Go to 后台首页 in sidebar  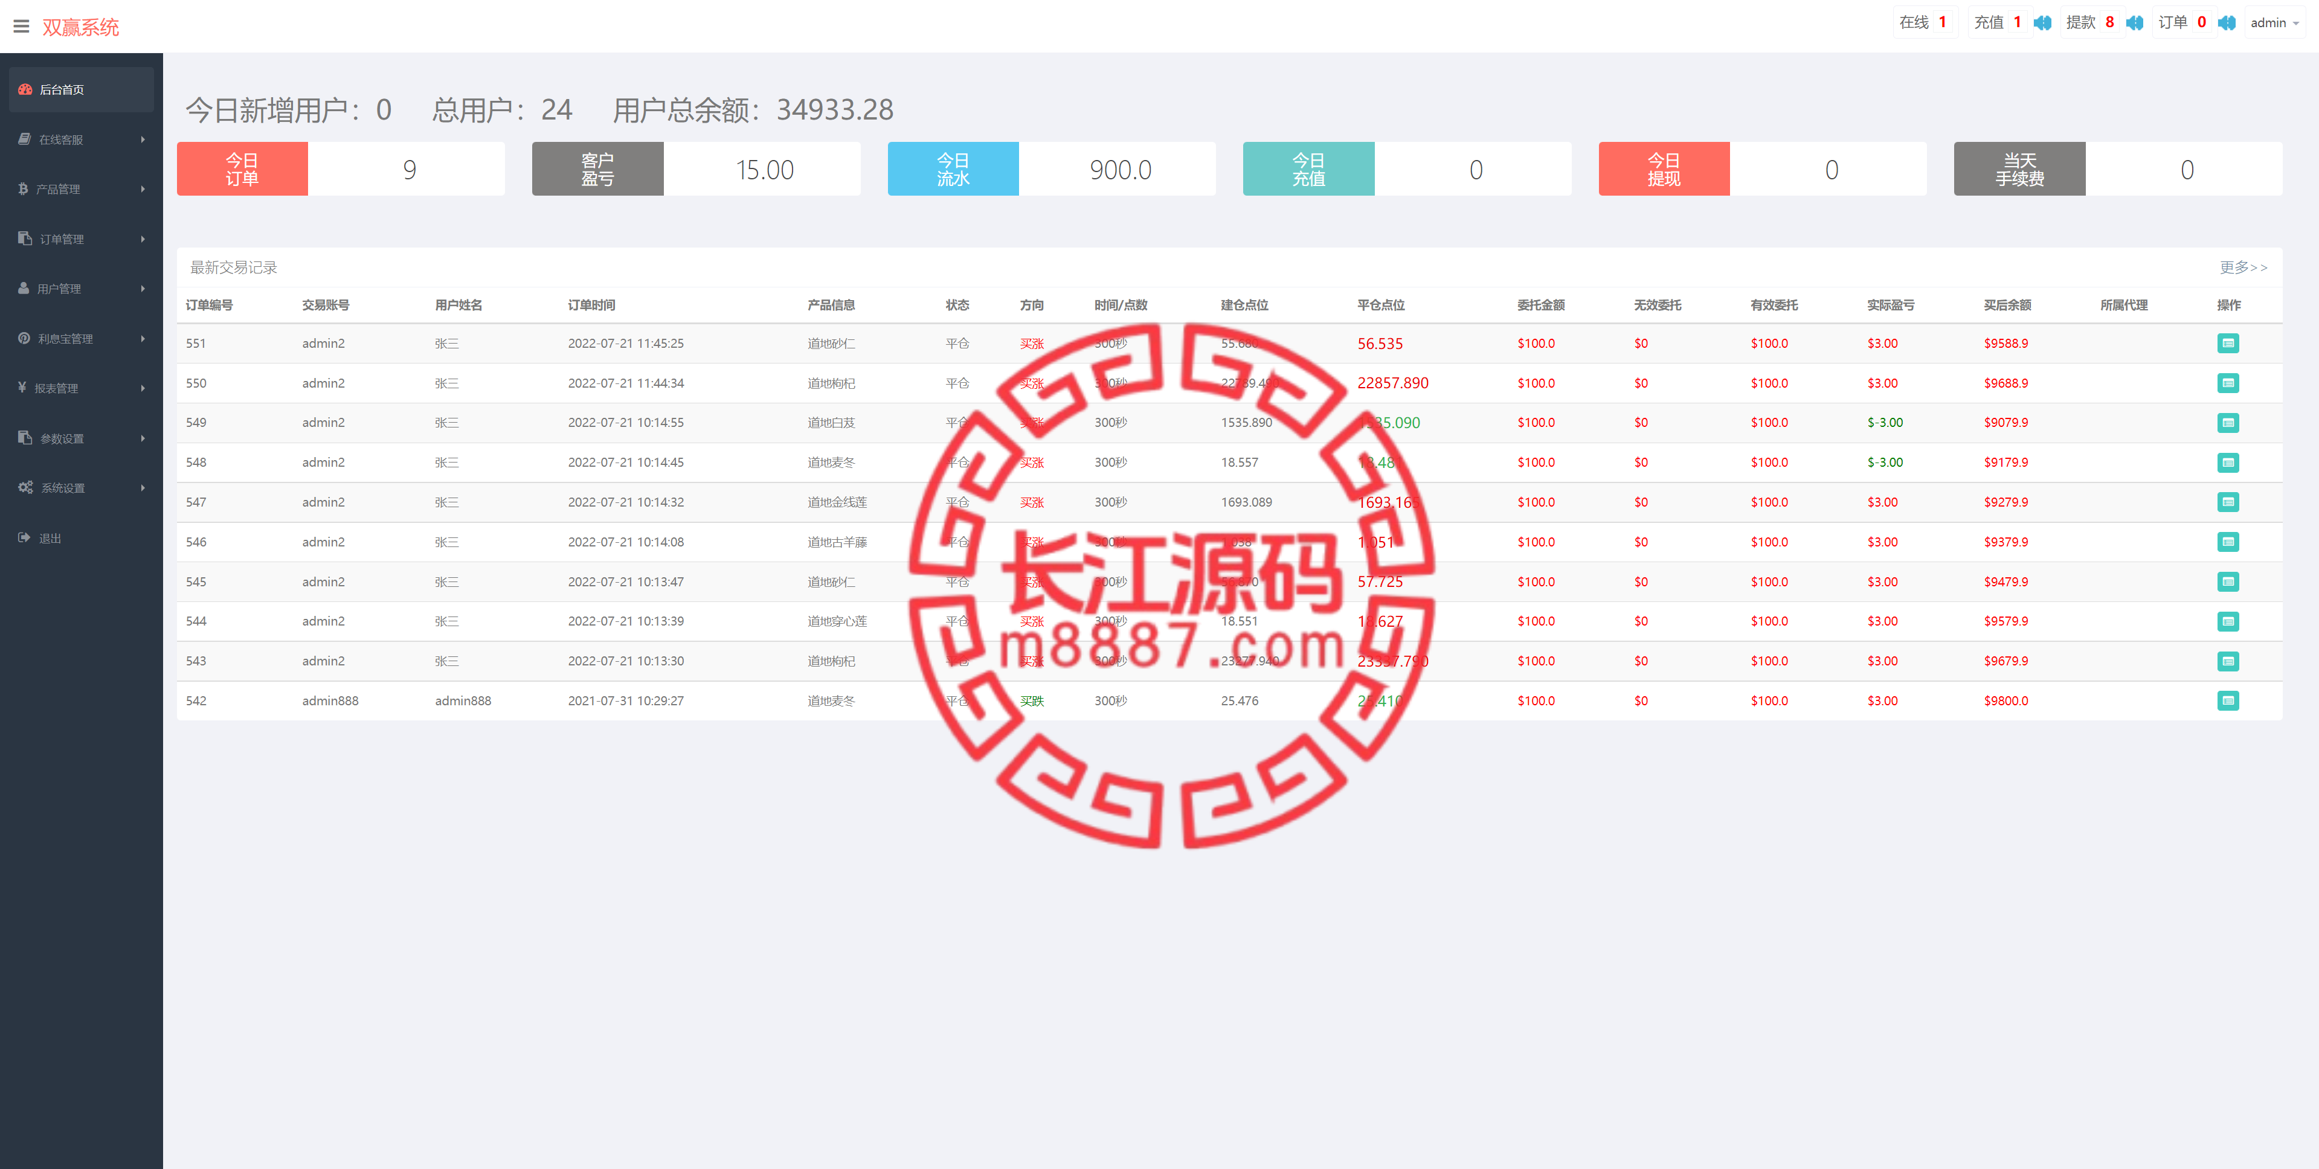(81, 89)
